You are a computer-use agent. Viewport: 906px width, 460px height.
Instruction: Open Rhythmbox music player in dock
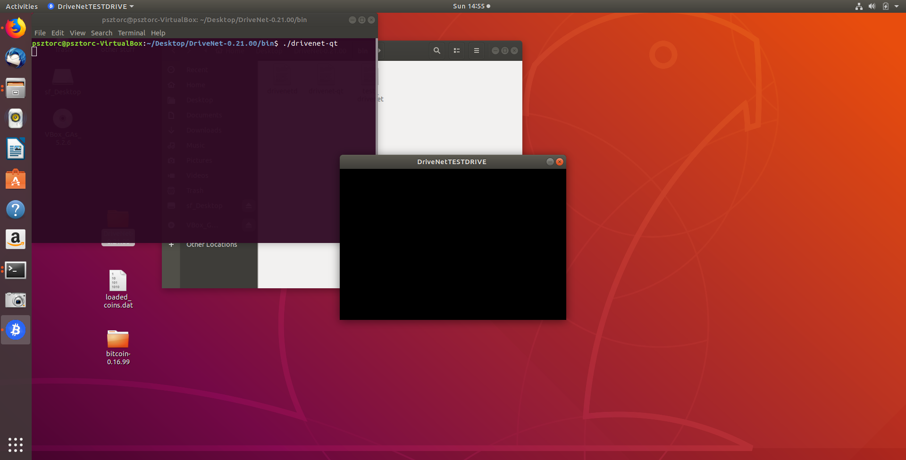16,118
